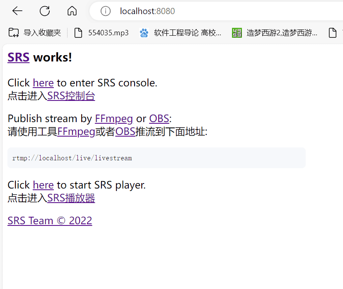Open the OBS publishing link

(159, 119)
